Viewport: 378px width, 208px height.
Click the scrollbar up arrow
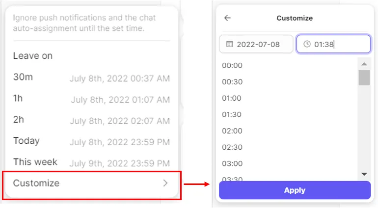pyautogui.click(x=364, y=64)
